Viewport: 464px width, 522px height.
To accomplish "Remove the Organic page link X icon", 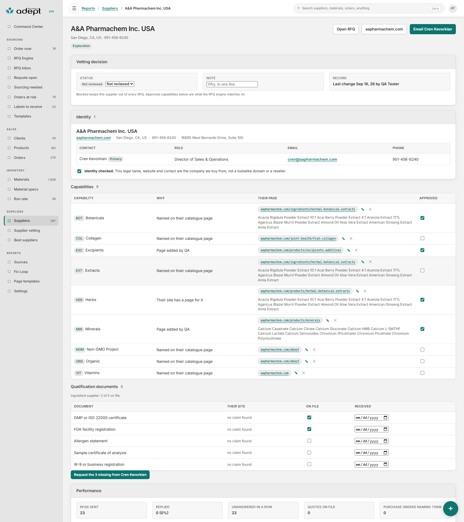I will 314,361.
